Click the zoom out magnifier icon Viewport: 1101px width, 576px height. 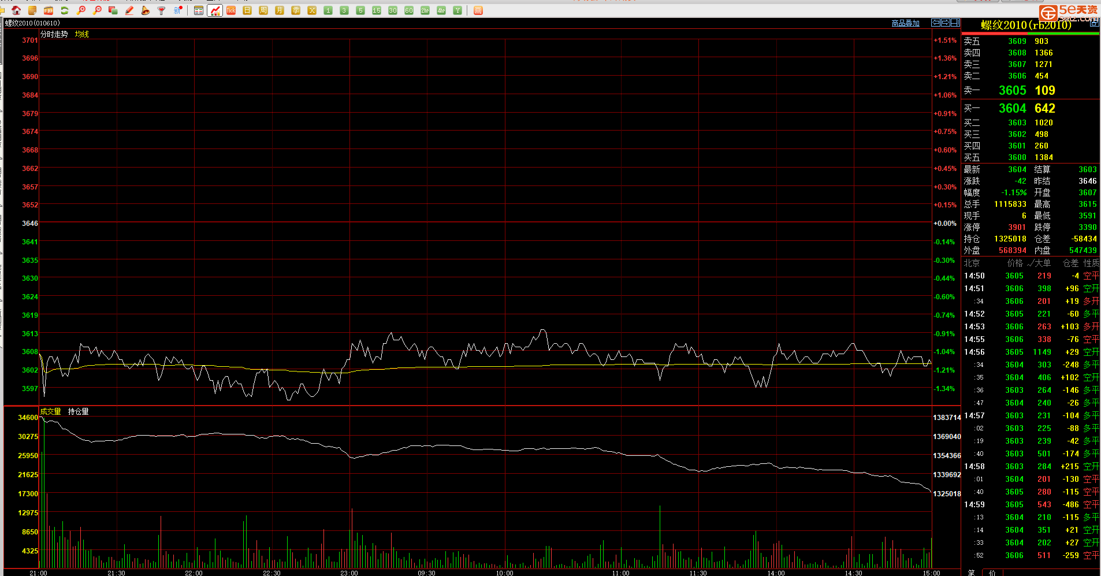tap(97, 10)
